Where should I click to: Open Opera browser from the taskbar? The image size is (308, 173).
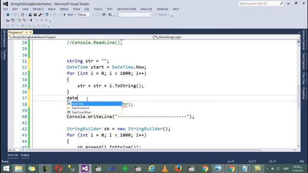[x=58, y=169]
